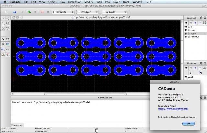
Task: Float the Block List panel
Action: (x=201, y=63)
